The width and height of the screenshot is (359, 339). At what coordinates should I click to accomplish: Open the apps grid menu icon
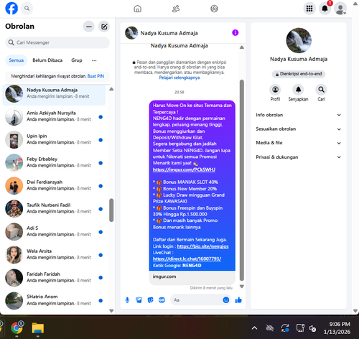pos(309,9)
